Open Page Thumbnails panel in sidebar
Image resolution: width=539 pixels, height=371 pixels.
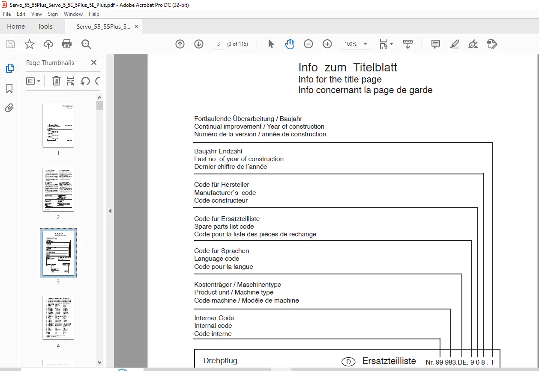[x=9, y=68]
